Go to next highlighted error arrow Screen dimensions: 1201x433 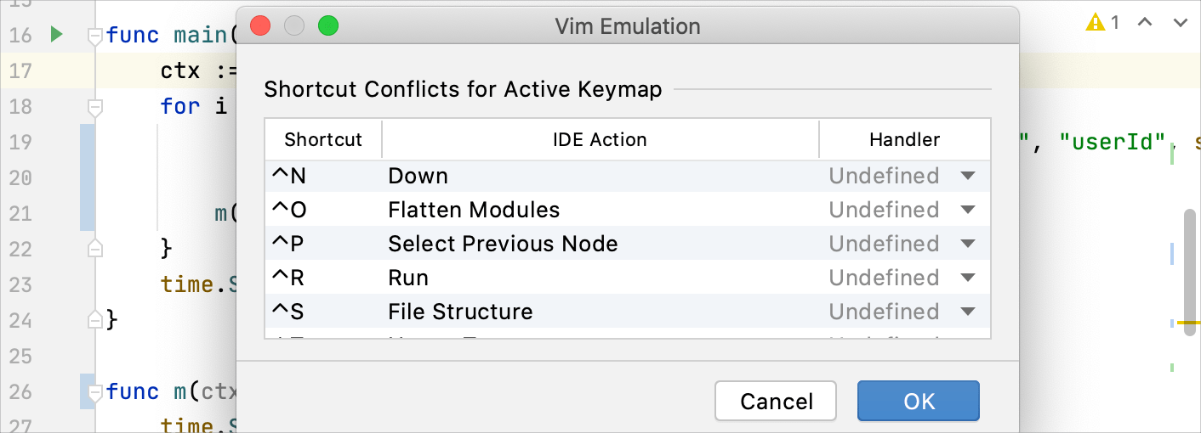coord(1180,23)
